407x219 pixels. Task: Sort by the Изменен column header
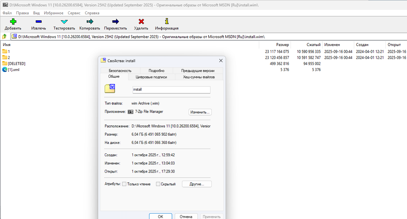338,45
